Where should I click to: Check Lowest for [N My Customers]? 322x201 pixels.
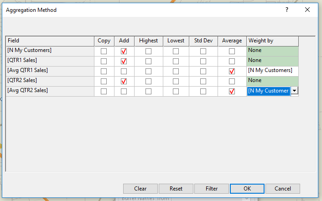176,51
